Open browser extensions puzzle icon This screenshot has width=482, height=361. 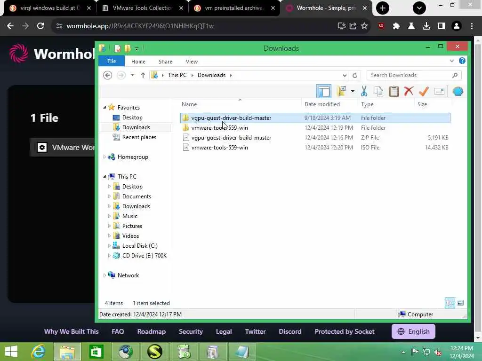click(396, 26)
